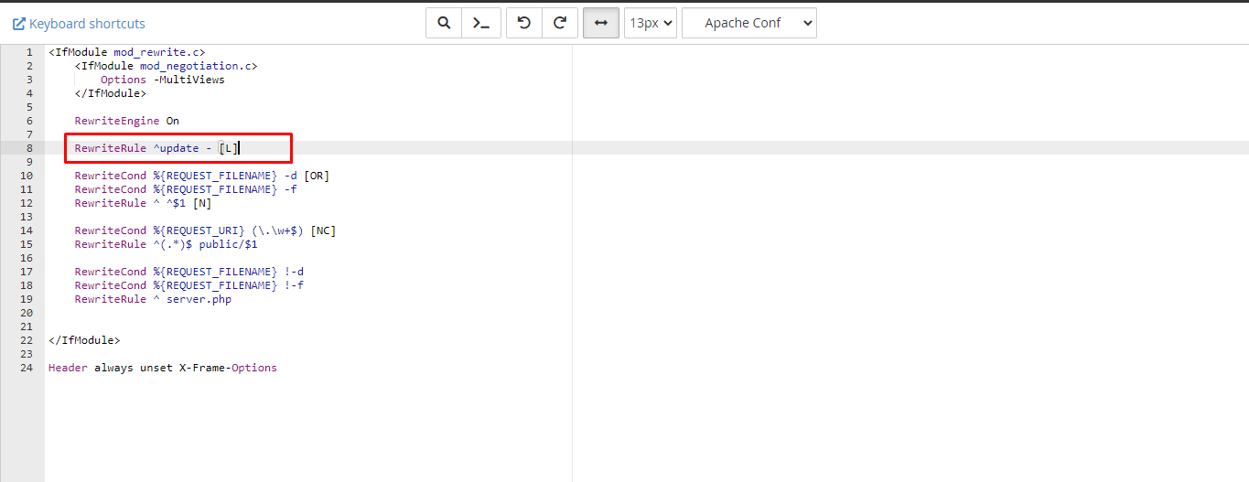Screen dimensions: 1249x482
Task: Redo the last undone edit
Action: [559, 23]
